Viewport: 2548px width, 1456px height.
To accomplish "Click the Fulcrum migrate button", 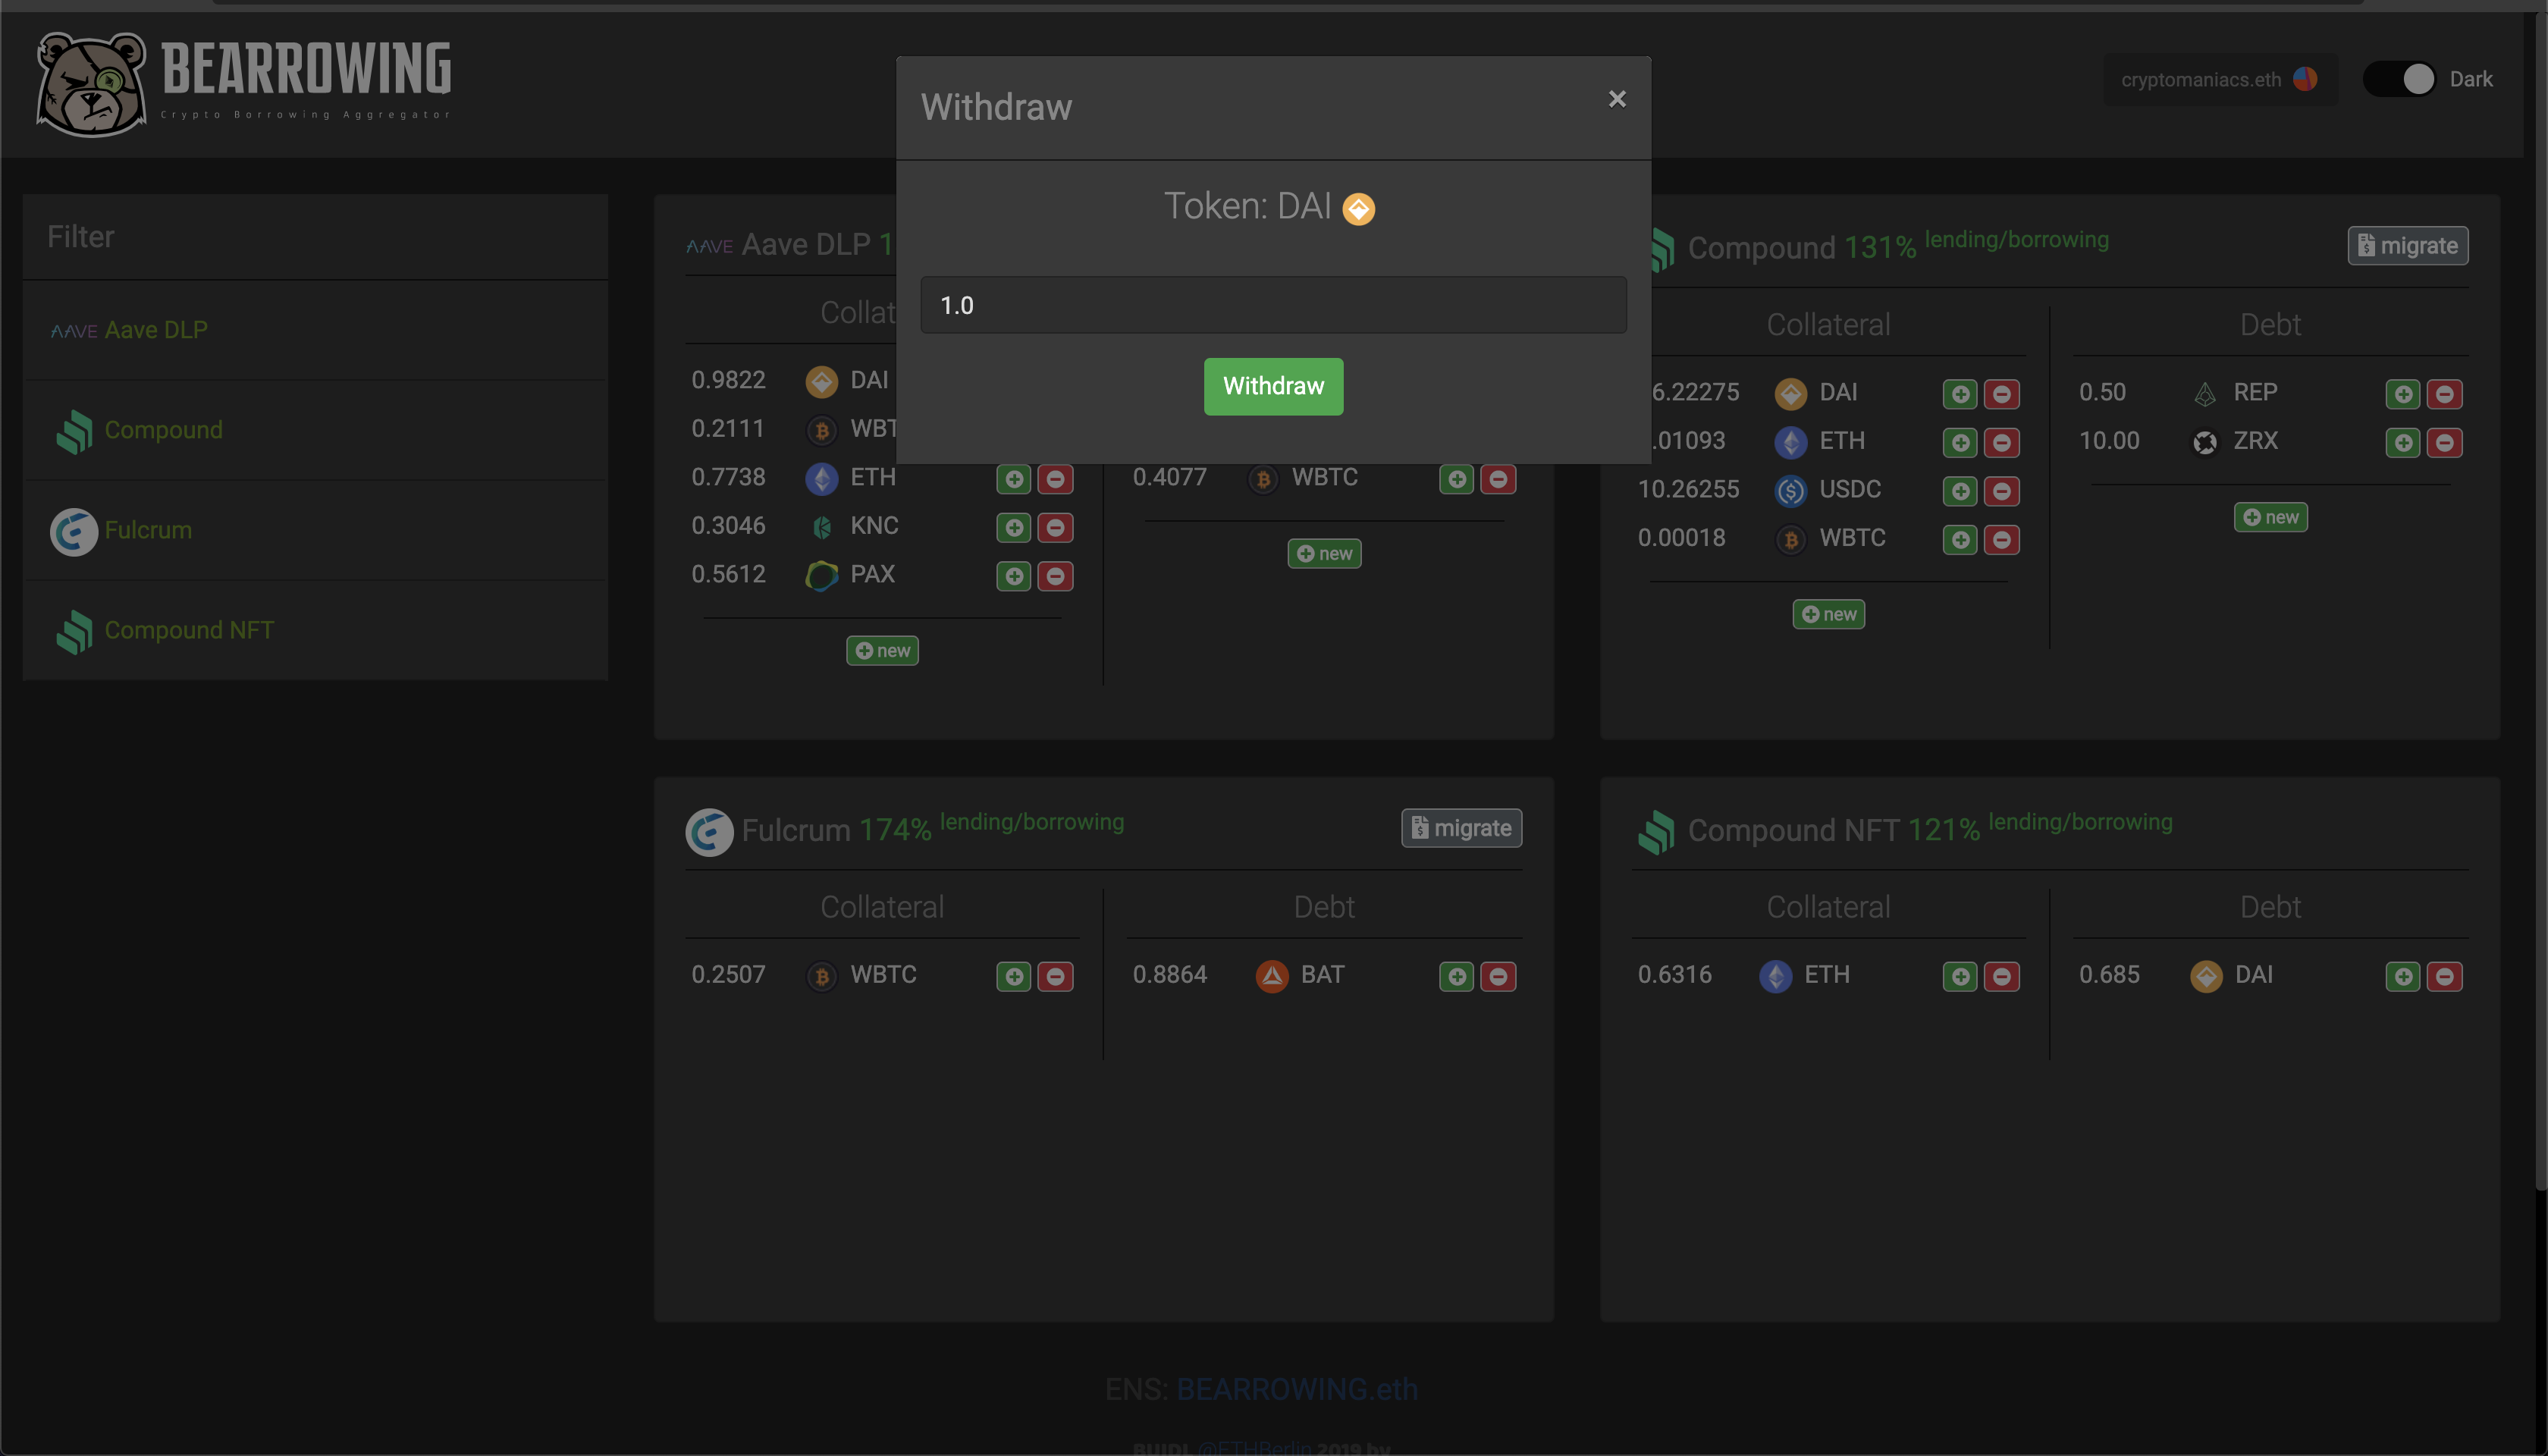I will point(1461,828).
